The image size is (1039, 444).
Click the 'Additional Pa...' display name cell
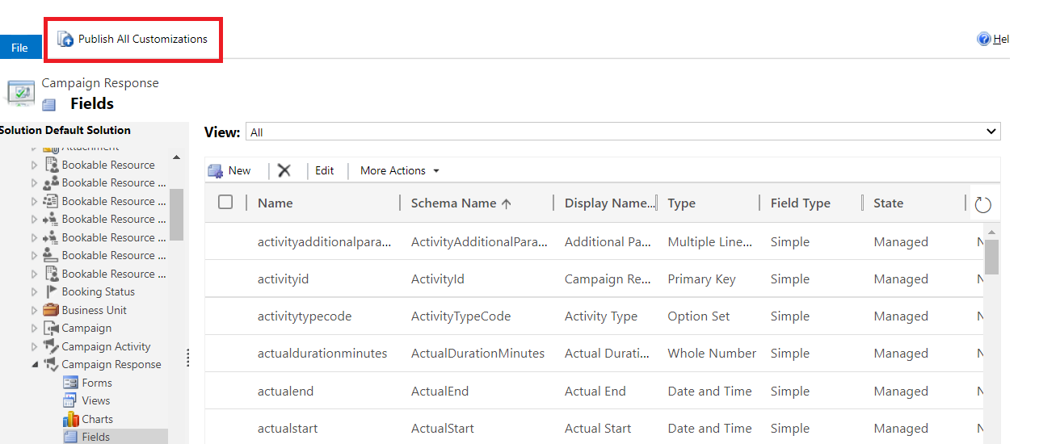pos(608,241)
